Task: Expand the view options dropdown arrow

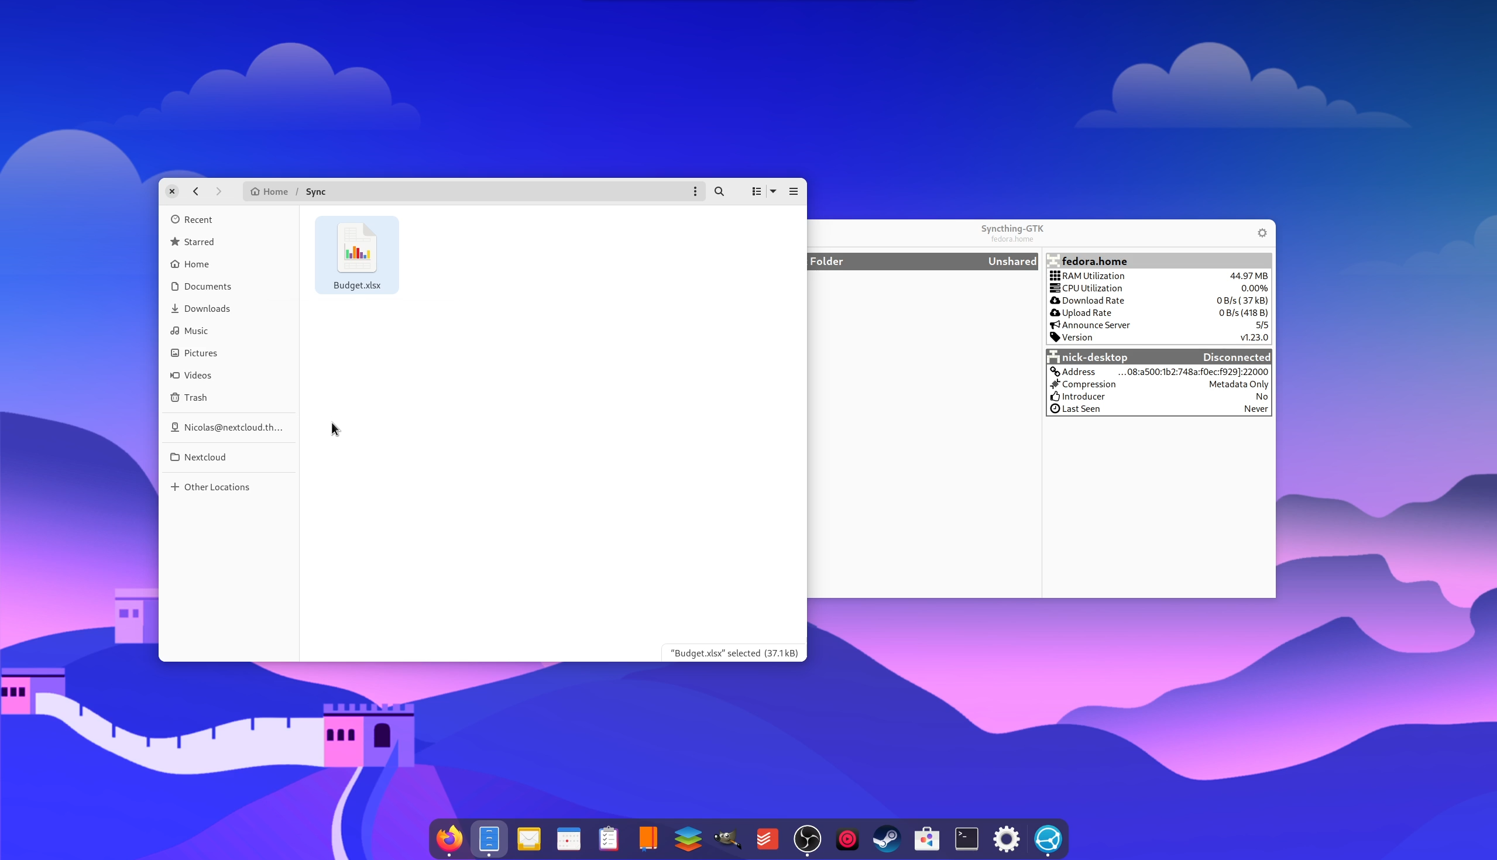Action: coord(772,191)
